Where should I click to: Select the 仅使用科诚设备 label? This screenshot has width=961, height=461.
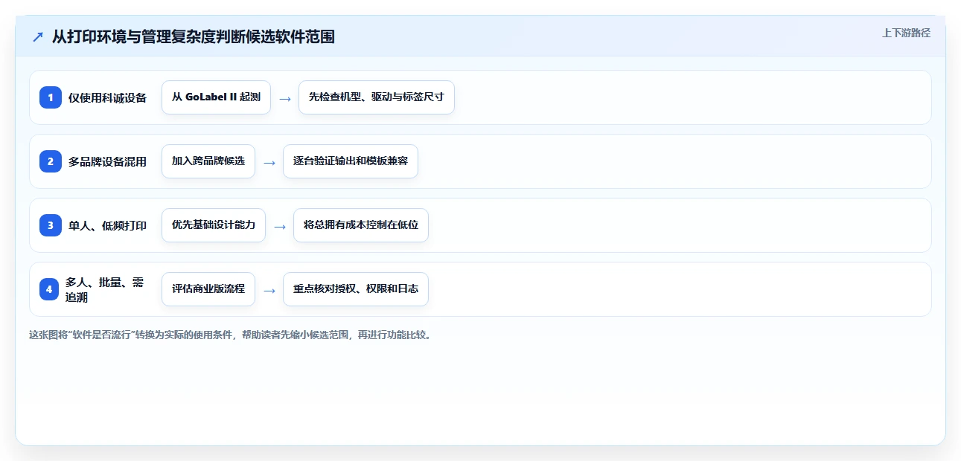coord(108,97)
